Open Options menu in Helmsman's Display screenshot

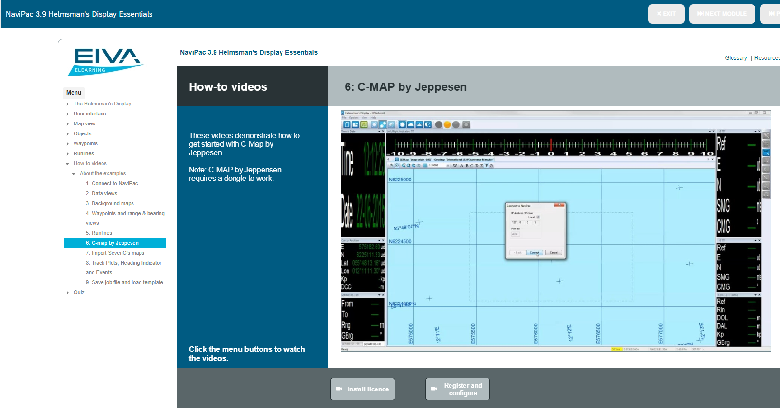(x=354, y=118)
